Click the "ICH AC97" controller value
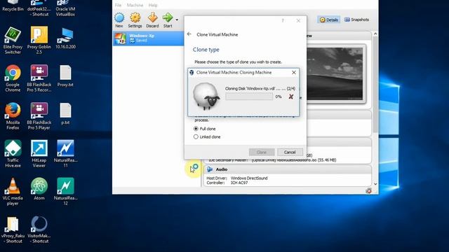This screenshot has width=449, height=252. pyautogui.click(x=239, y=183)
